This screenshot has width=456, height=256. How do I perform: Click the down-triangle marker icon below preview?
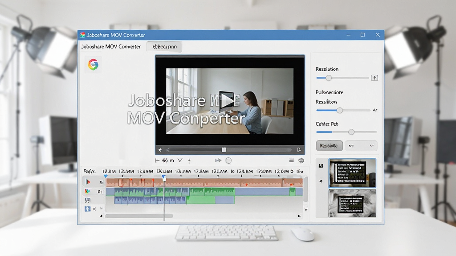click(180, 160)
